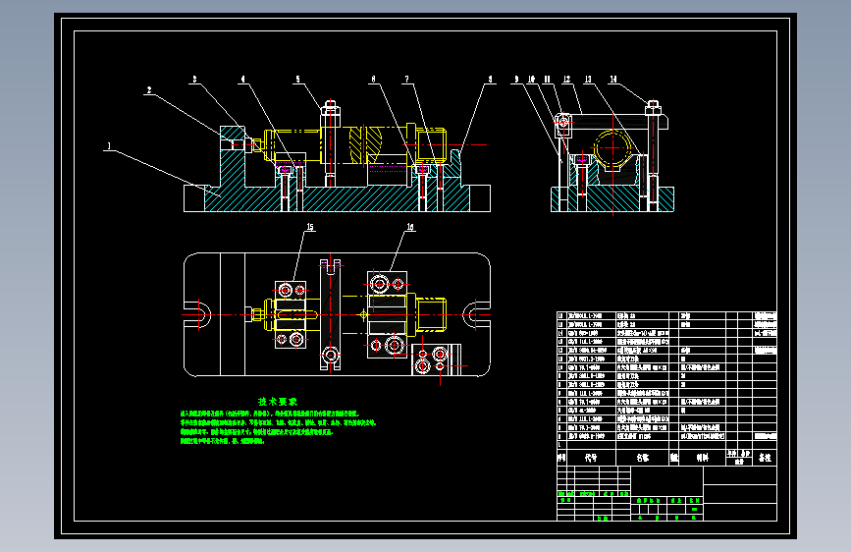
Task: Click the 名称 column header in parts list
Action: [643, 458]
